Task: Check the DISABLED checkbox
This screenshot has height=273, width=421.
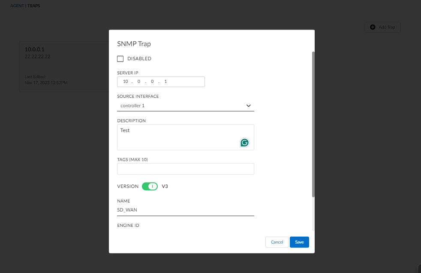Action: click(120, 59)
